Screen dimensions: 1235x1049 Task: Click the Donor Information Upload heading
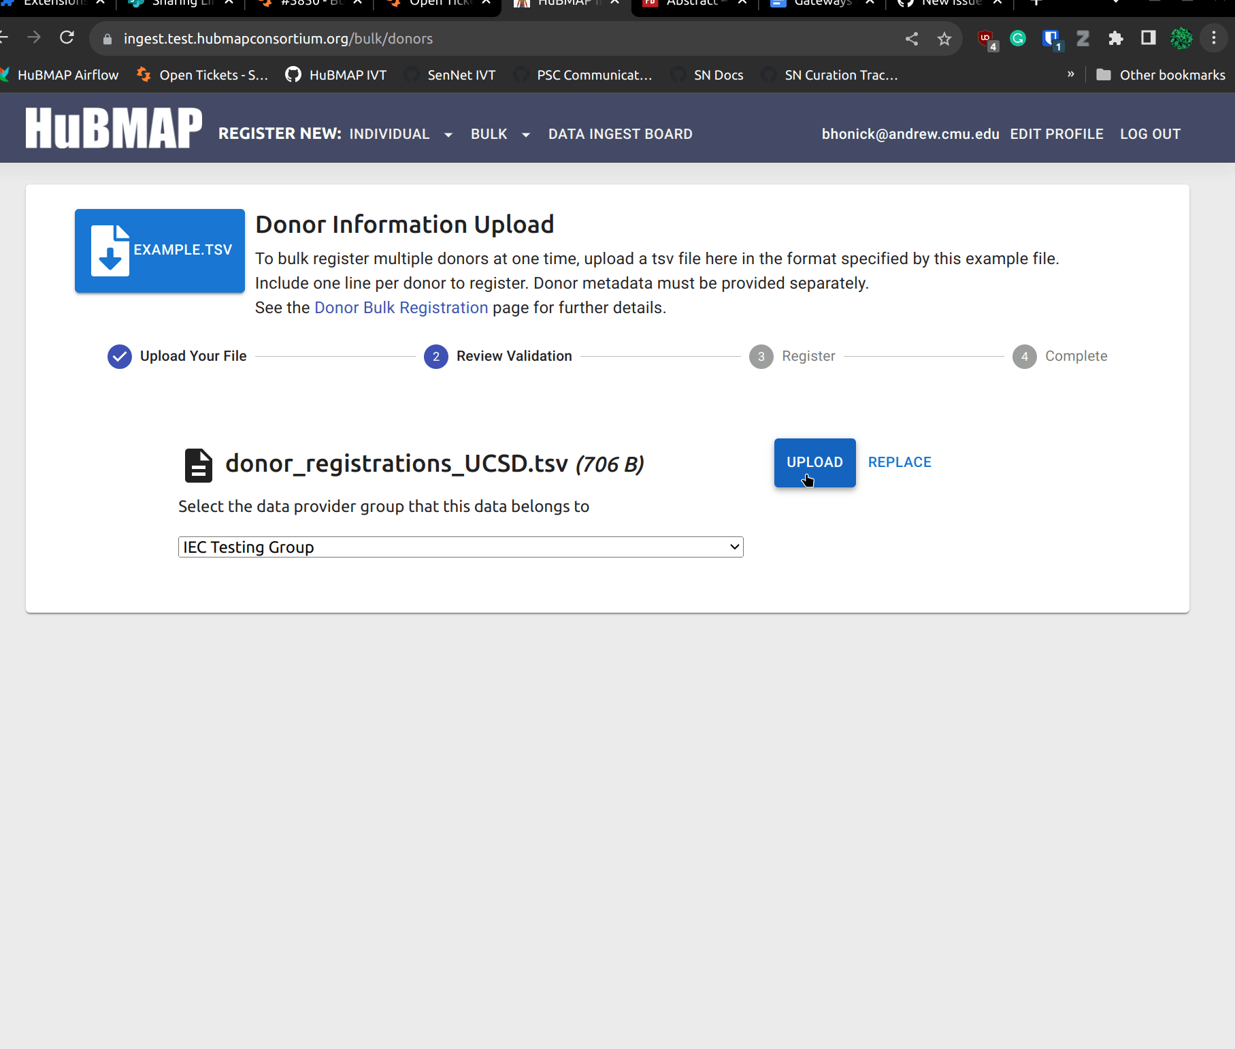click(405, 225)
